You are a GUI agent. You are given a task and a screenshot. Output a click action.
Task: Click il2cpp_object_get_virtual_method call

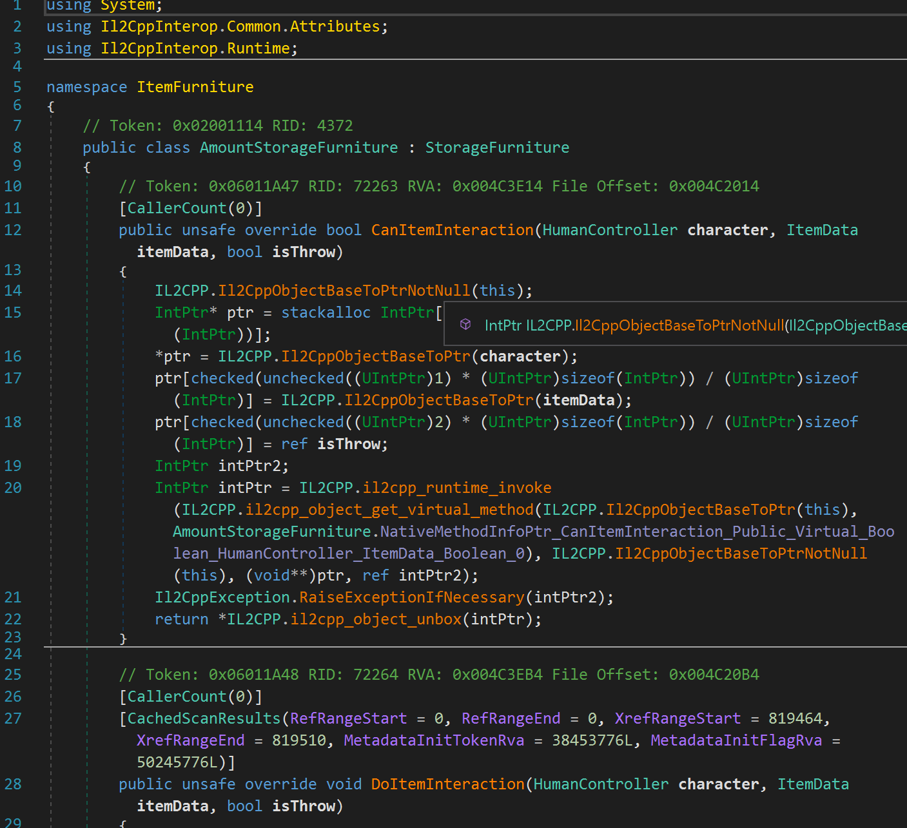[389, 510]
